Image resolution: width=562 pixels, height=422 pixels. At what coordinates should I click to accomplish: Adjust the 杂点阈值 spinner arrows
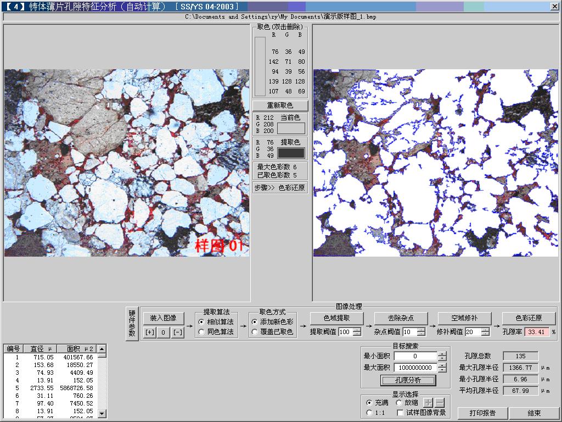point(421,332)
